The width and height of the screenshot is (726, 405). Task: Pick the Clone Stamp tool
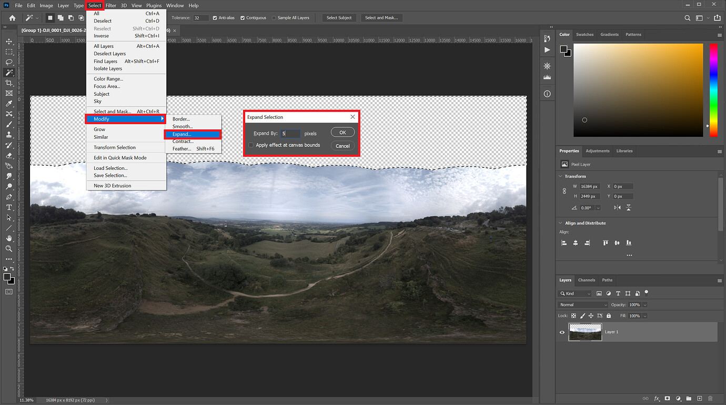click(8, 135)
